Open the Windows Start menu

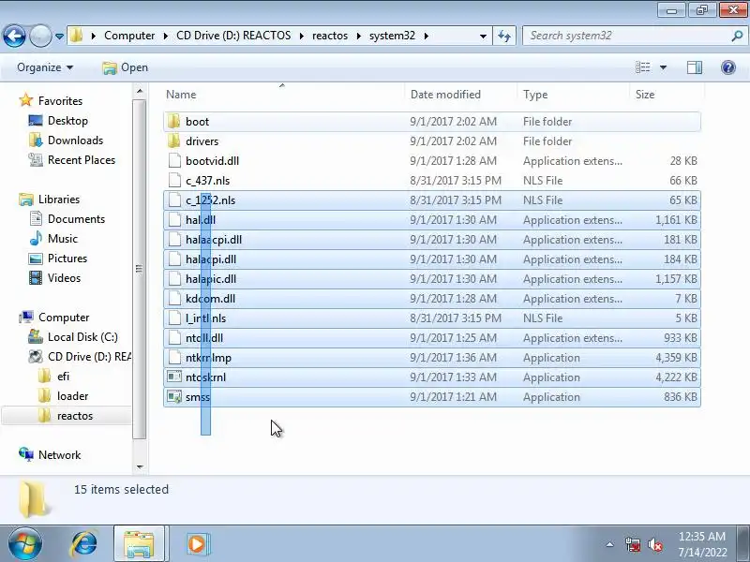click(x=25, y=544)
